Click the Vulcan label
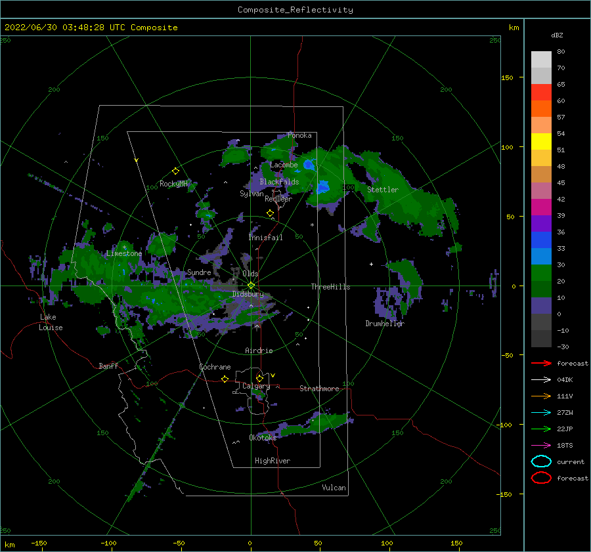 (334, 488)
